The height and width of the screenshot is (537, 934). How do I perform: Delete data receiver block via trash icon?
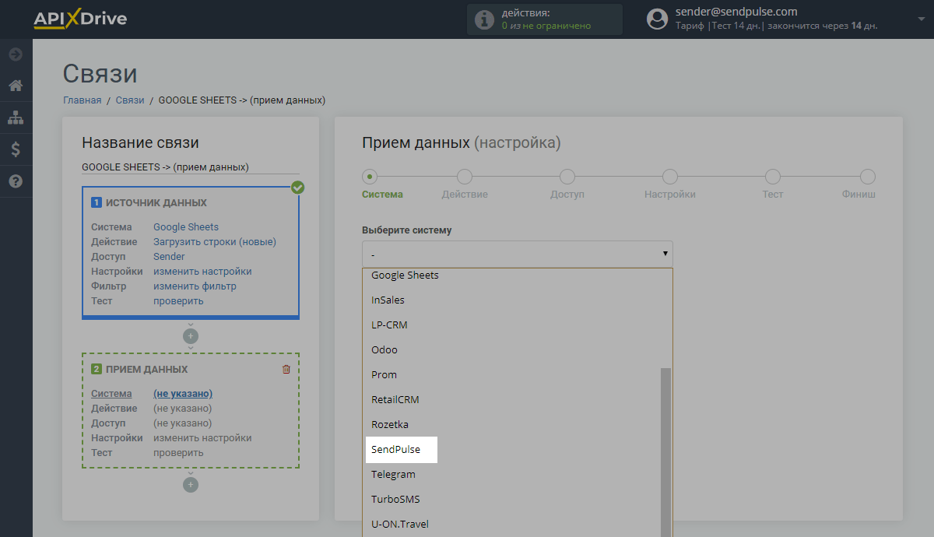[x=286, y=370]
